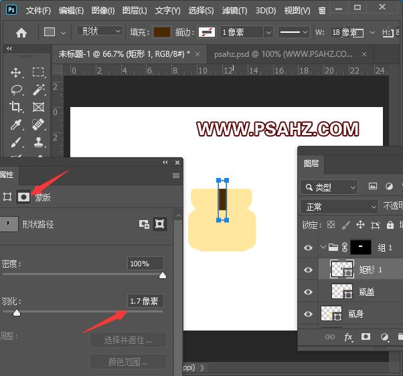Hide the 矩形 1 layer
The height and width of the screenshot is (376, 403).
pos(308,270)
